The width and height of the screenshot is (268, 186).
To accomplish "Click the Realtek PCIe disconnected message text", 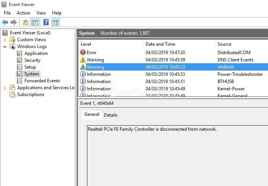I will [152, 129].
